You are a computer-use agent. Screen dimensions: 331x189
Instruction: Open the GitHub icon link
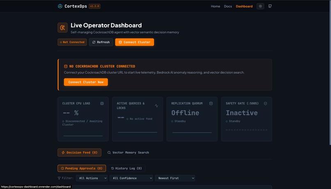[x=270, y=6]
